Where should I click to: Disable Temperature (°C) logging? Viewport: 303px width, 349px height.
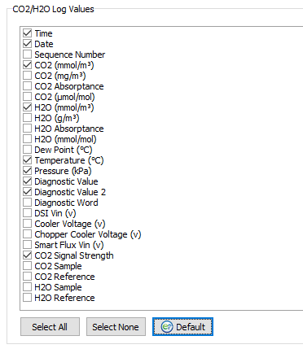coord(27,160)
